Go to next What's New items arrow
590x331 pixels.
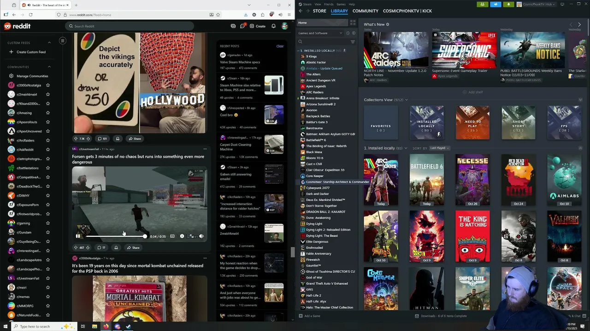click(x=579, y=24)
